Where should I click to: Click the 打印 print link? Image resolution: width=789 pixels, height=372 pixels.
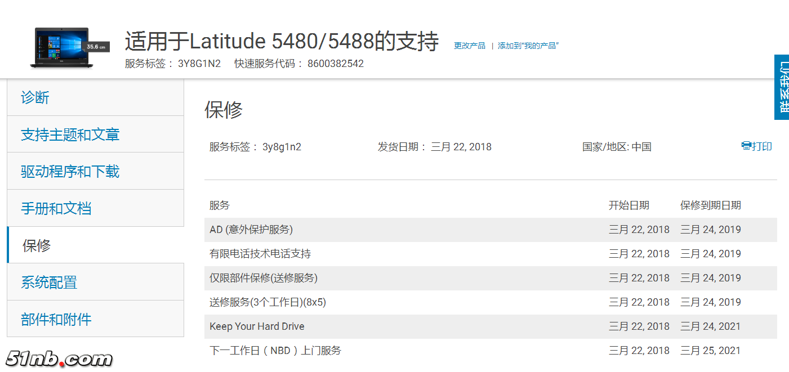(x=762, y=146)
